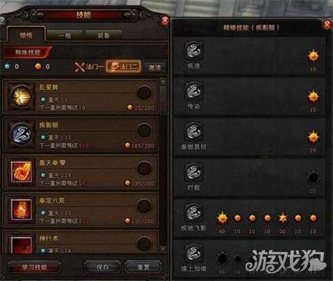Click the dark unlit star in 拦截 row
333x281 pixels.
314,177
